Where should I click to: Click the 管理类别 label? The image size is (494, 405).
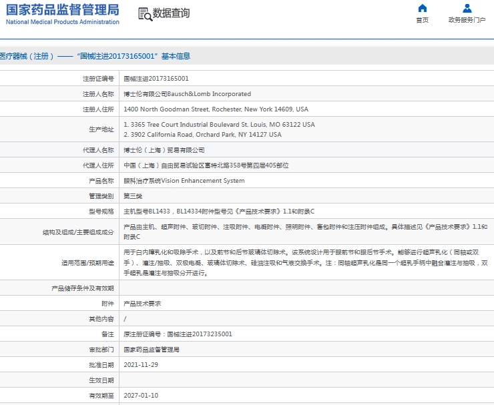(101, 196)
